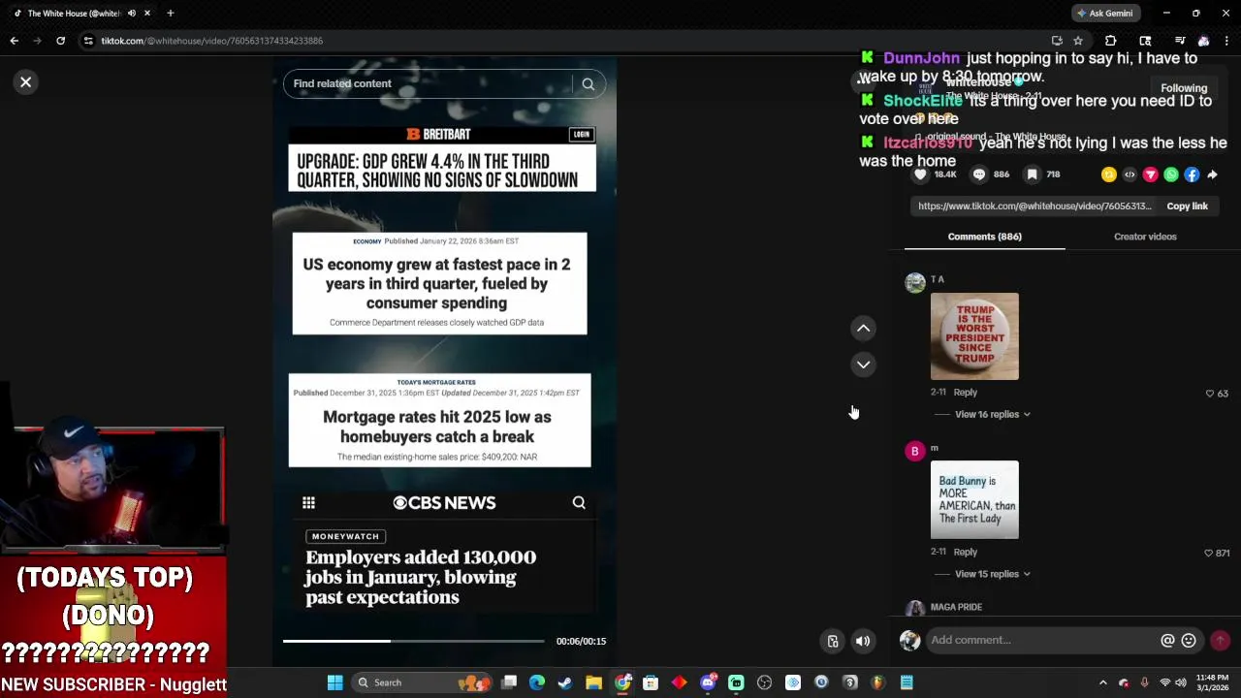Open the emoji picker in comment box

pos(1189,641)
